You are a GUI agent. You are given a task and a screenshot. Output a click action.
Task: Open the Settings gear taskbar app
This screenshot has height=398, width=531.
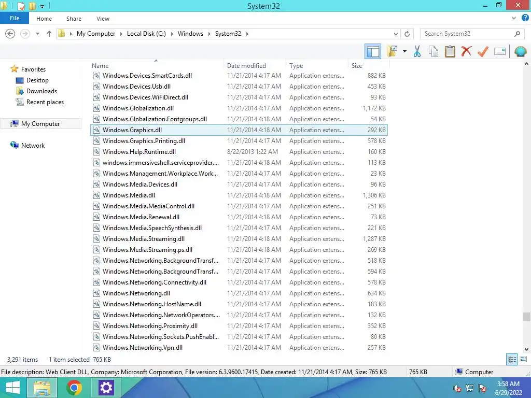(106, 388)
